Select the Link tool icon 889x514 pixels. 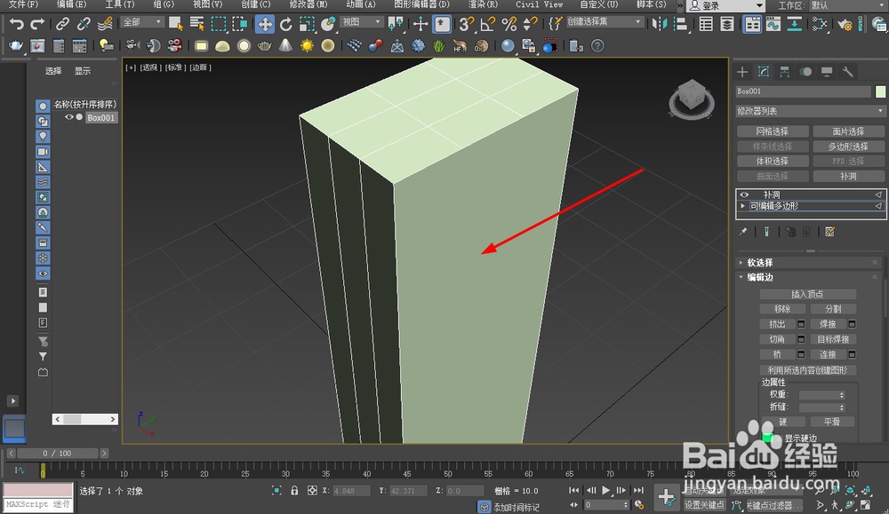[x=62, y=24]
